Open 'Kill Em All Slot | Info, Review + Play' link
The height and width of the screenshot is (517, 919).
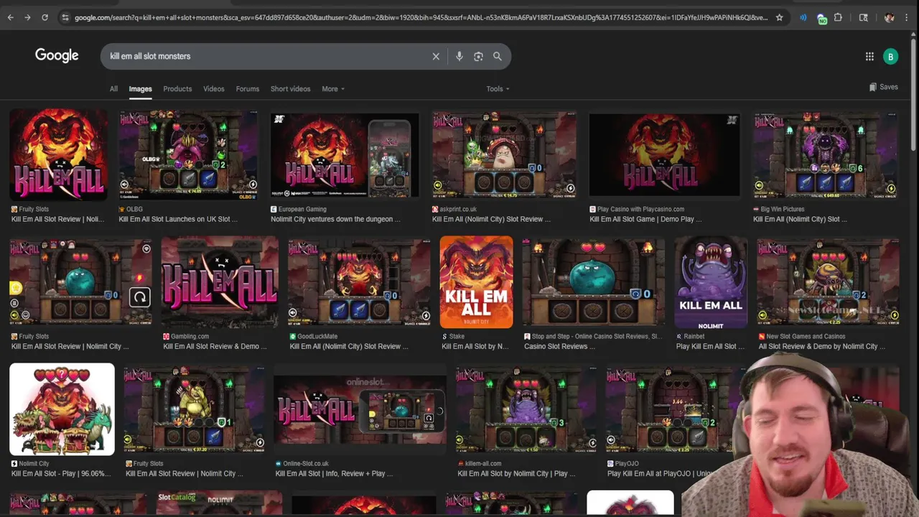(x=335, y=474)
